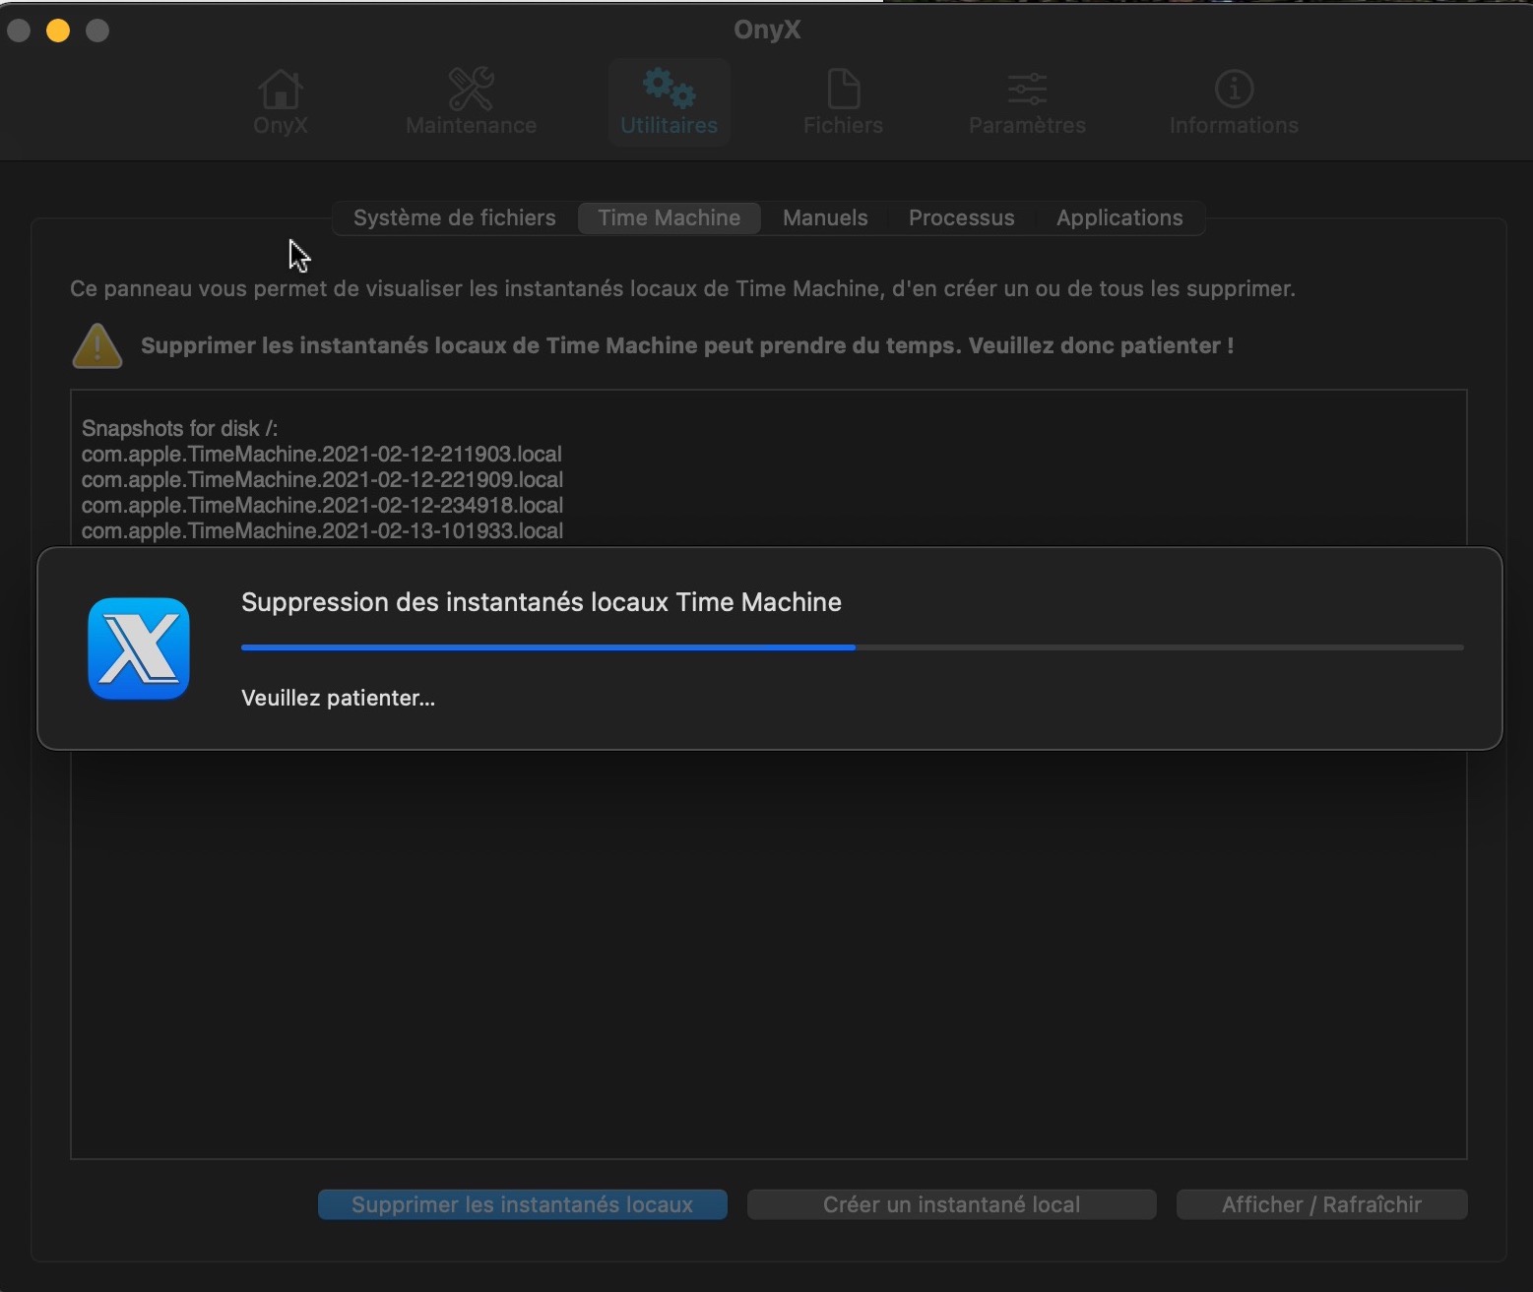1533x1292 pixels.
Task: Click the OnyX window title text
Action: tap(767, 30)
